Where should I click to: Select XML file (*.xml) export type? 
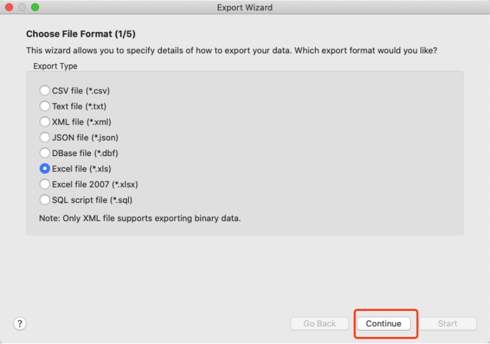coord(45,122)
